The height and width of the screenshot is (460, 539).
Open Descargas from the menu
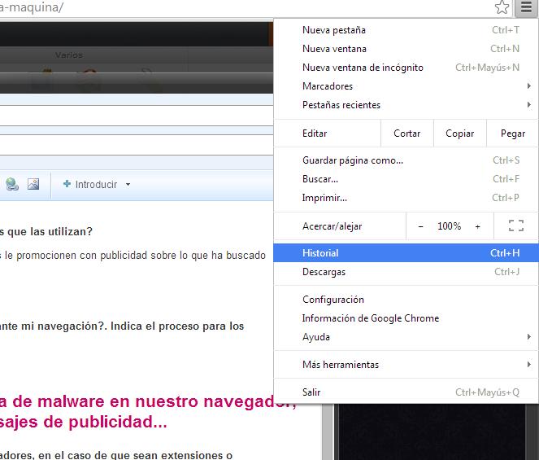click(406, 272)
